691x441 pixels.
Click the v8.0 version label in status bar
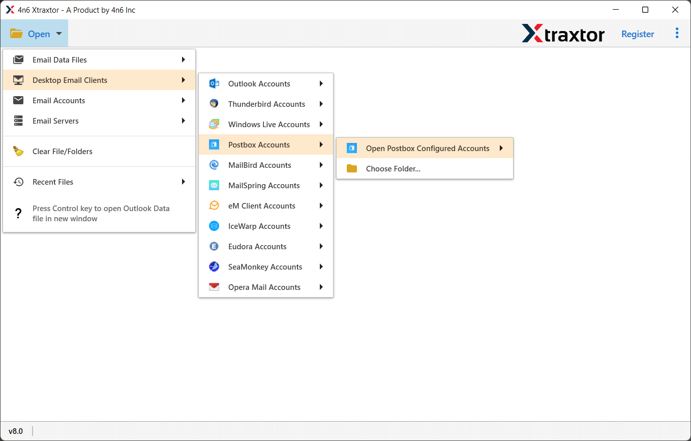[16, 431]
